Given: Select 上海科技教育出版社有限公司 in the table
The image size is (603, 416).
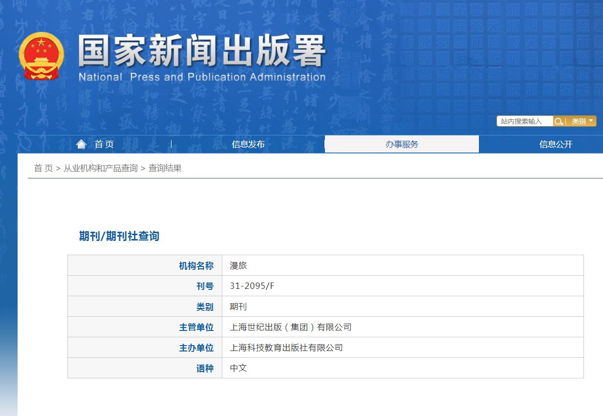Looking at the screenshot, I should click(x=286, y=347).
